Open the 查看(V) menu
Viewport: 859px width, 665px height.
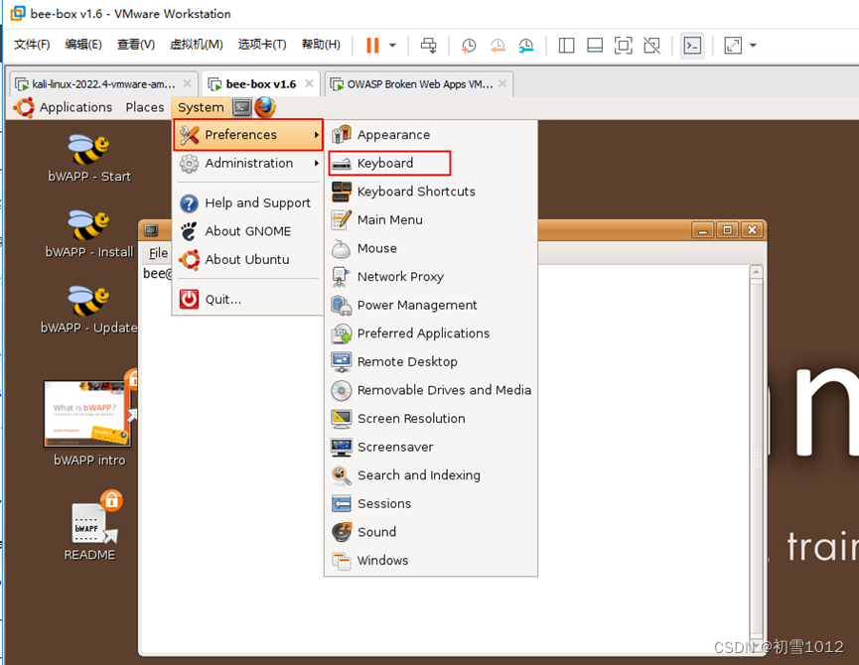[x=136, y=45]
